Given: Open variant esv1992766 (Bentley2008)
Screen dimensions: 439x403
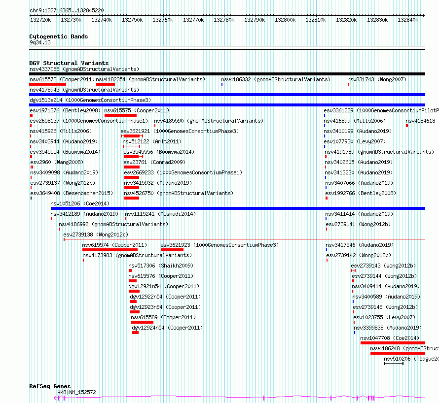Looking at the screenshot, I should (x=361, y=193).
